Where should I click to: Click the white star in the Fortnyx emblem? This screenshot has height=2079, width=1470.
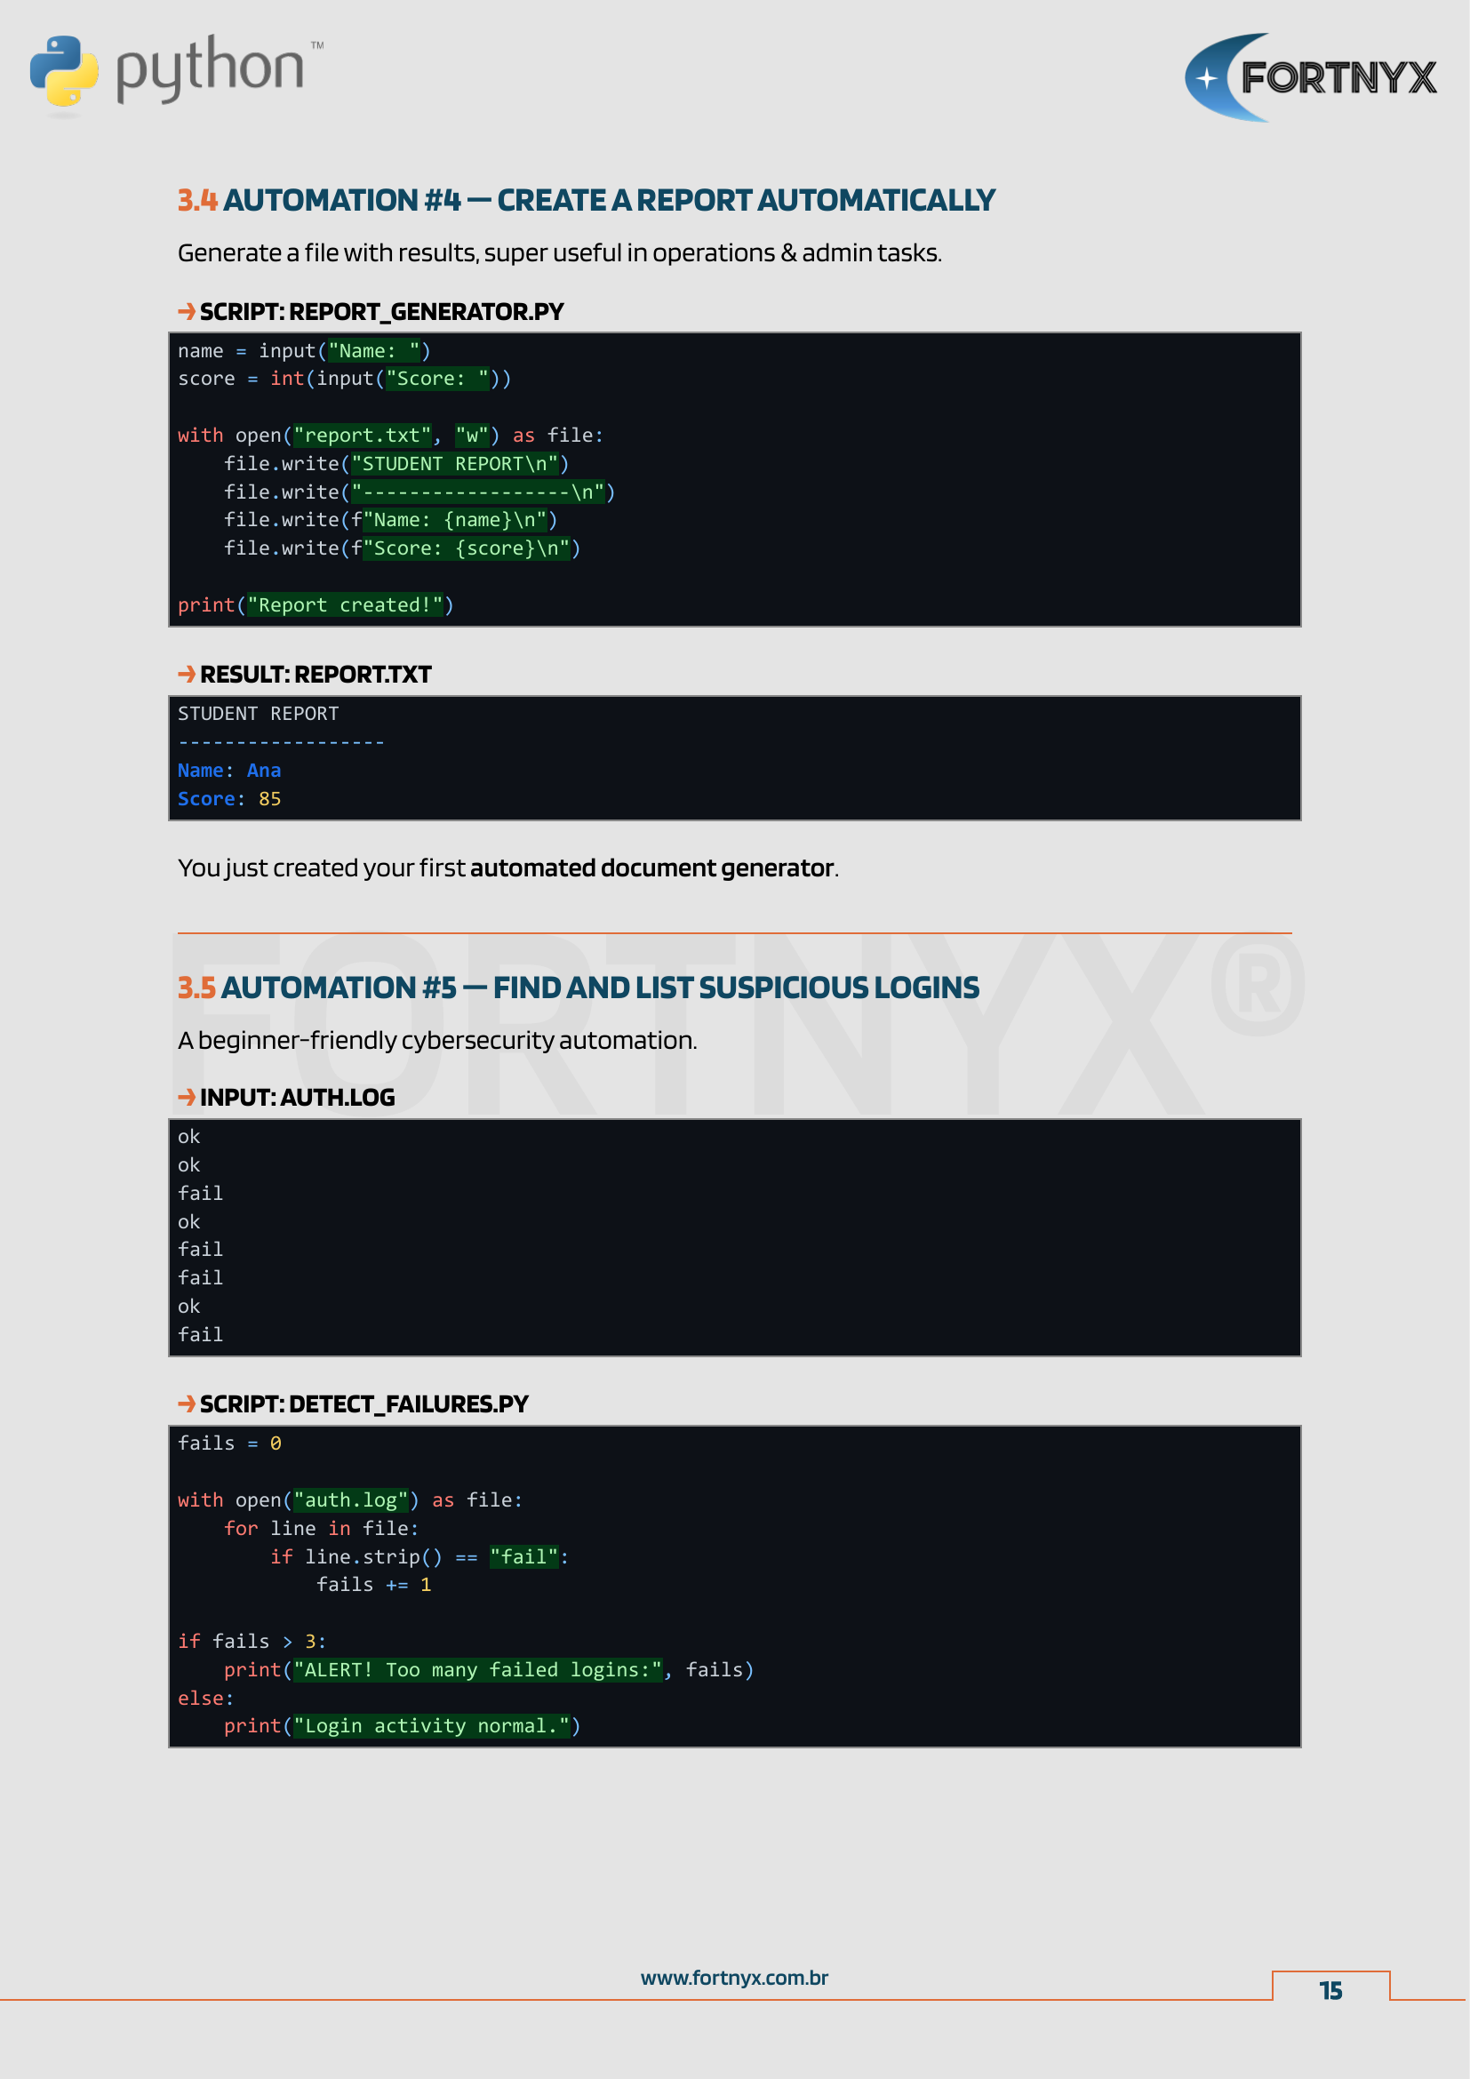click(x=1207, y=79)
